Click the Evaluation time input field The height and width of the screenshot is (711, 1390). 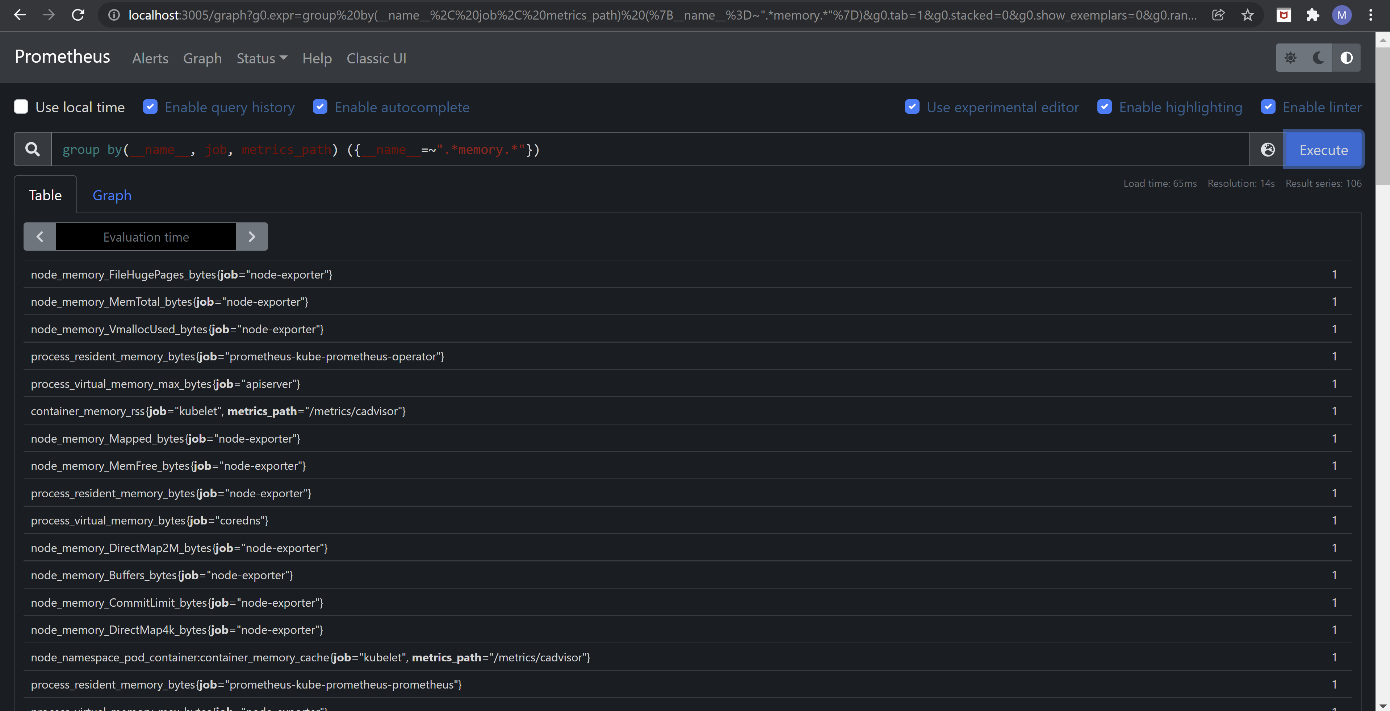pyautogui.click(x=146, y=237)
